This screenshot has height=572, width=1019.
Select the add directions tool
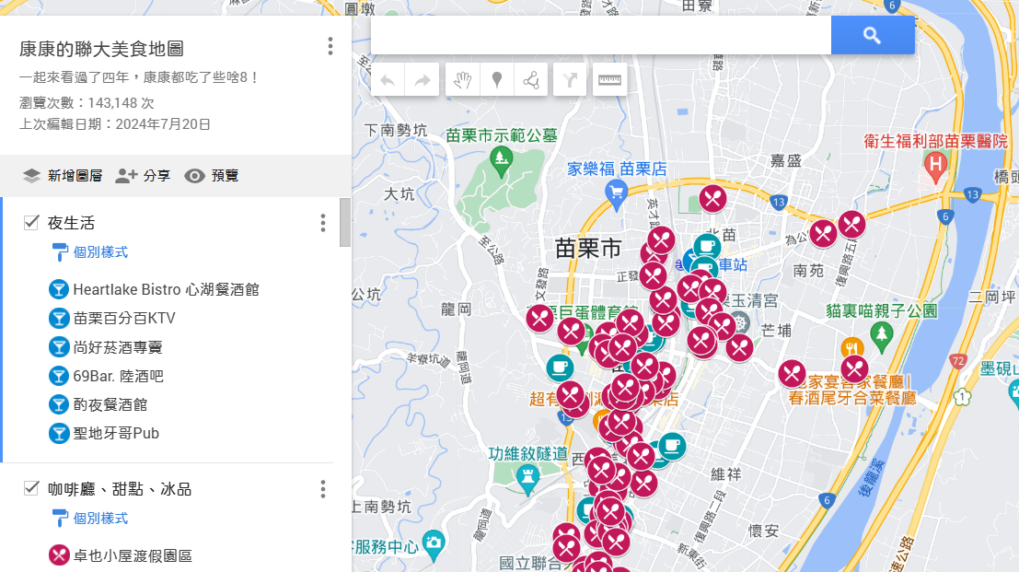pos(571,80)
